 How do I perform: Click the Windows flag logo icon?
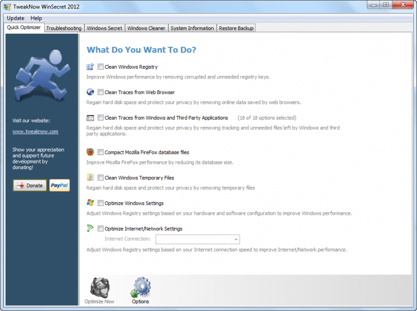[x=90, y=203]
